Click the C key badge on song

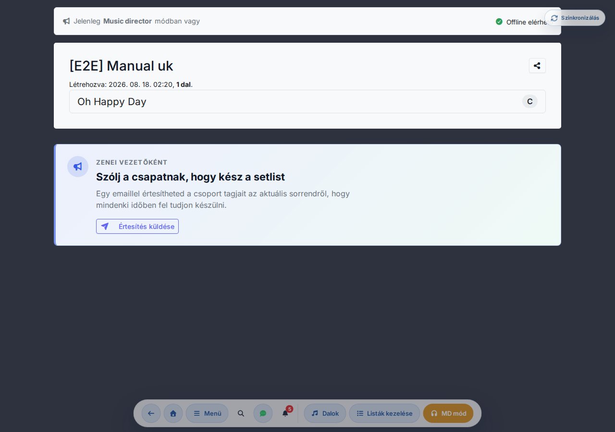click(530, 101)
